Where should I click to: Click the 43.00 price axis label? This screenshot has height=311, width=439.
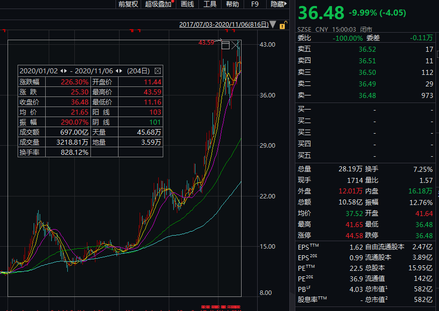click(x=267, y=45)
